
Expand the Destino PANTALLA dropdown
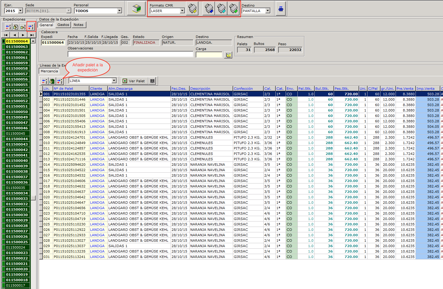[x=268, y=11]
